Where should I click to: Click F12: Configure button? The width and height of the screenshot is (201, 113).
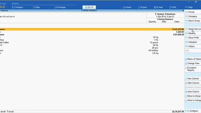pyautogui.click(x=193, y=111)
